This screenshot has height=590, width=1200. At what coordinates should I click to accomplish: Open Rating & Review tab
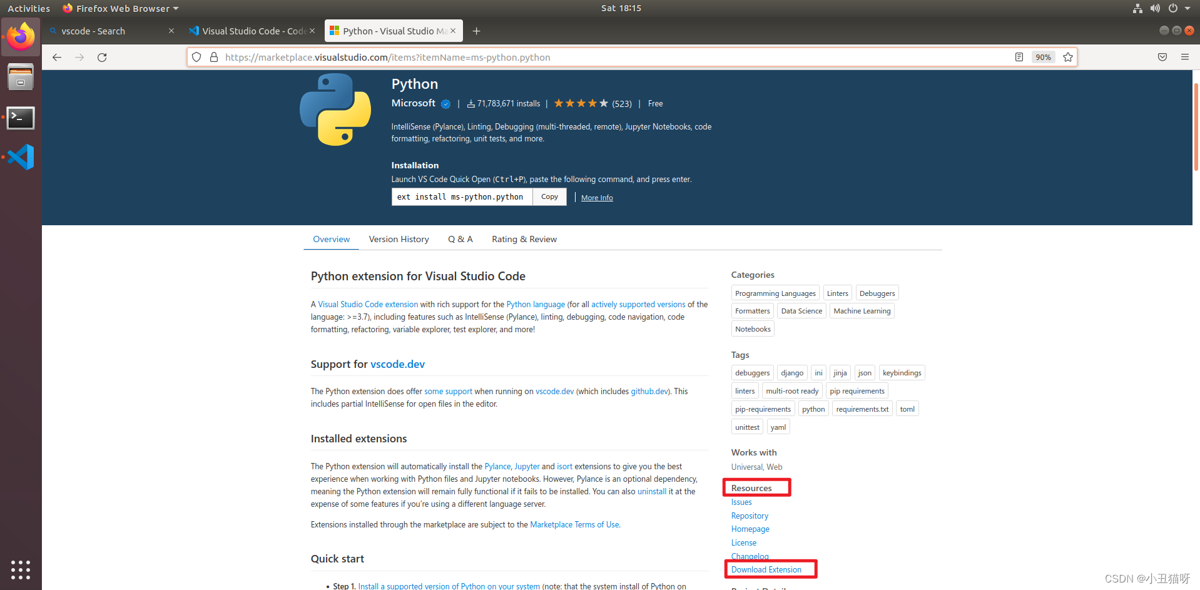[x=524, y=239]
